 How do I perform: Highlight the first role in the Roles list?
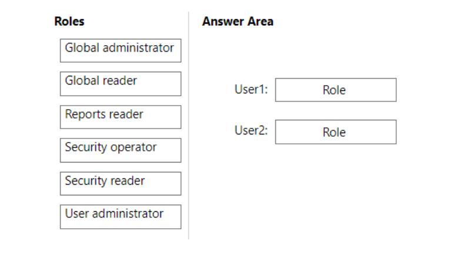pyautogui.click(x=121, y=50)
